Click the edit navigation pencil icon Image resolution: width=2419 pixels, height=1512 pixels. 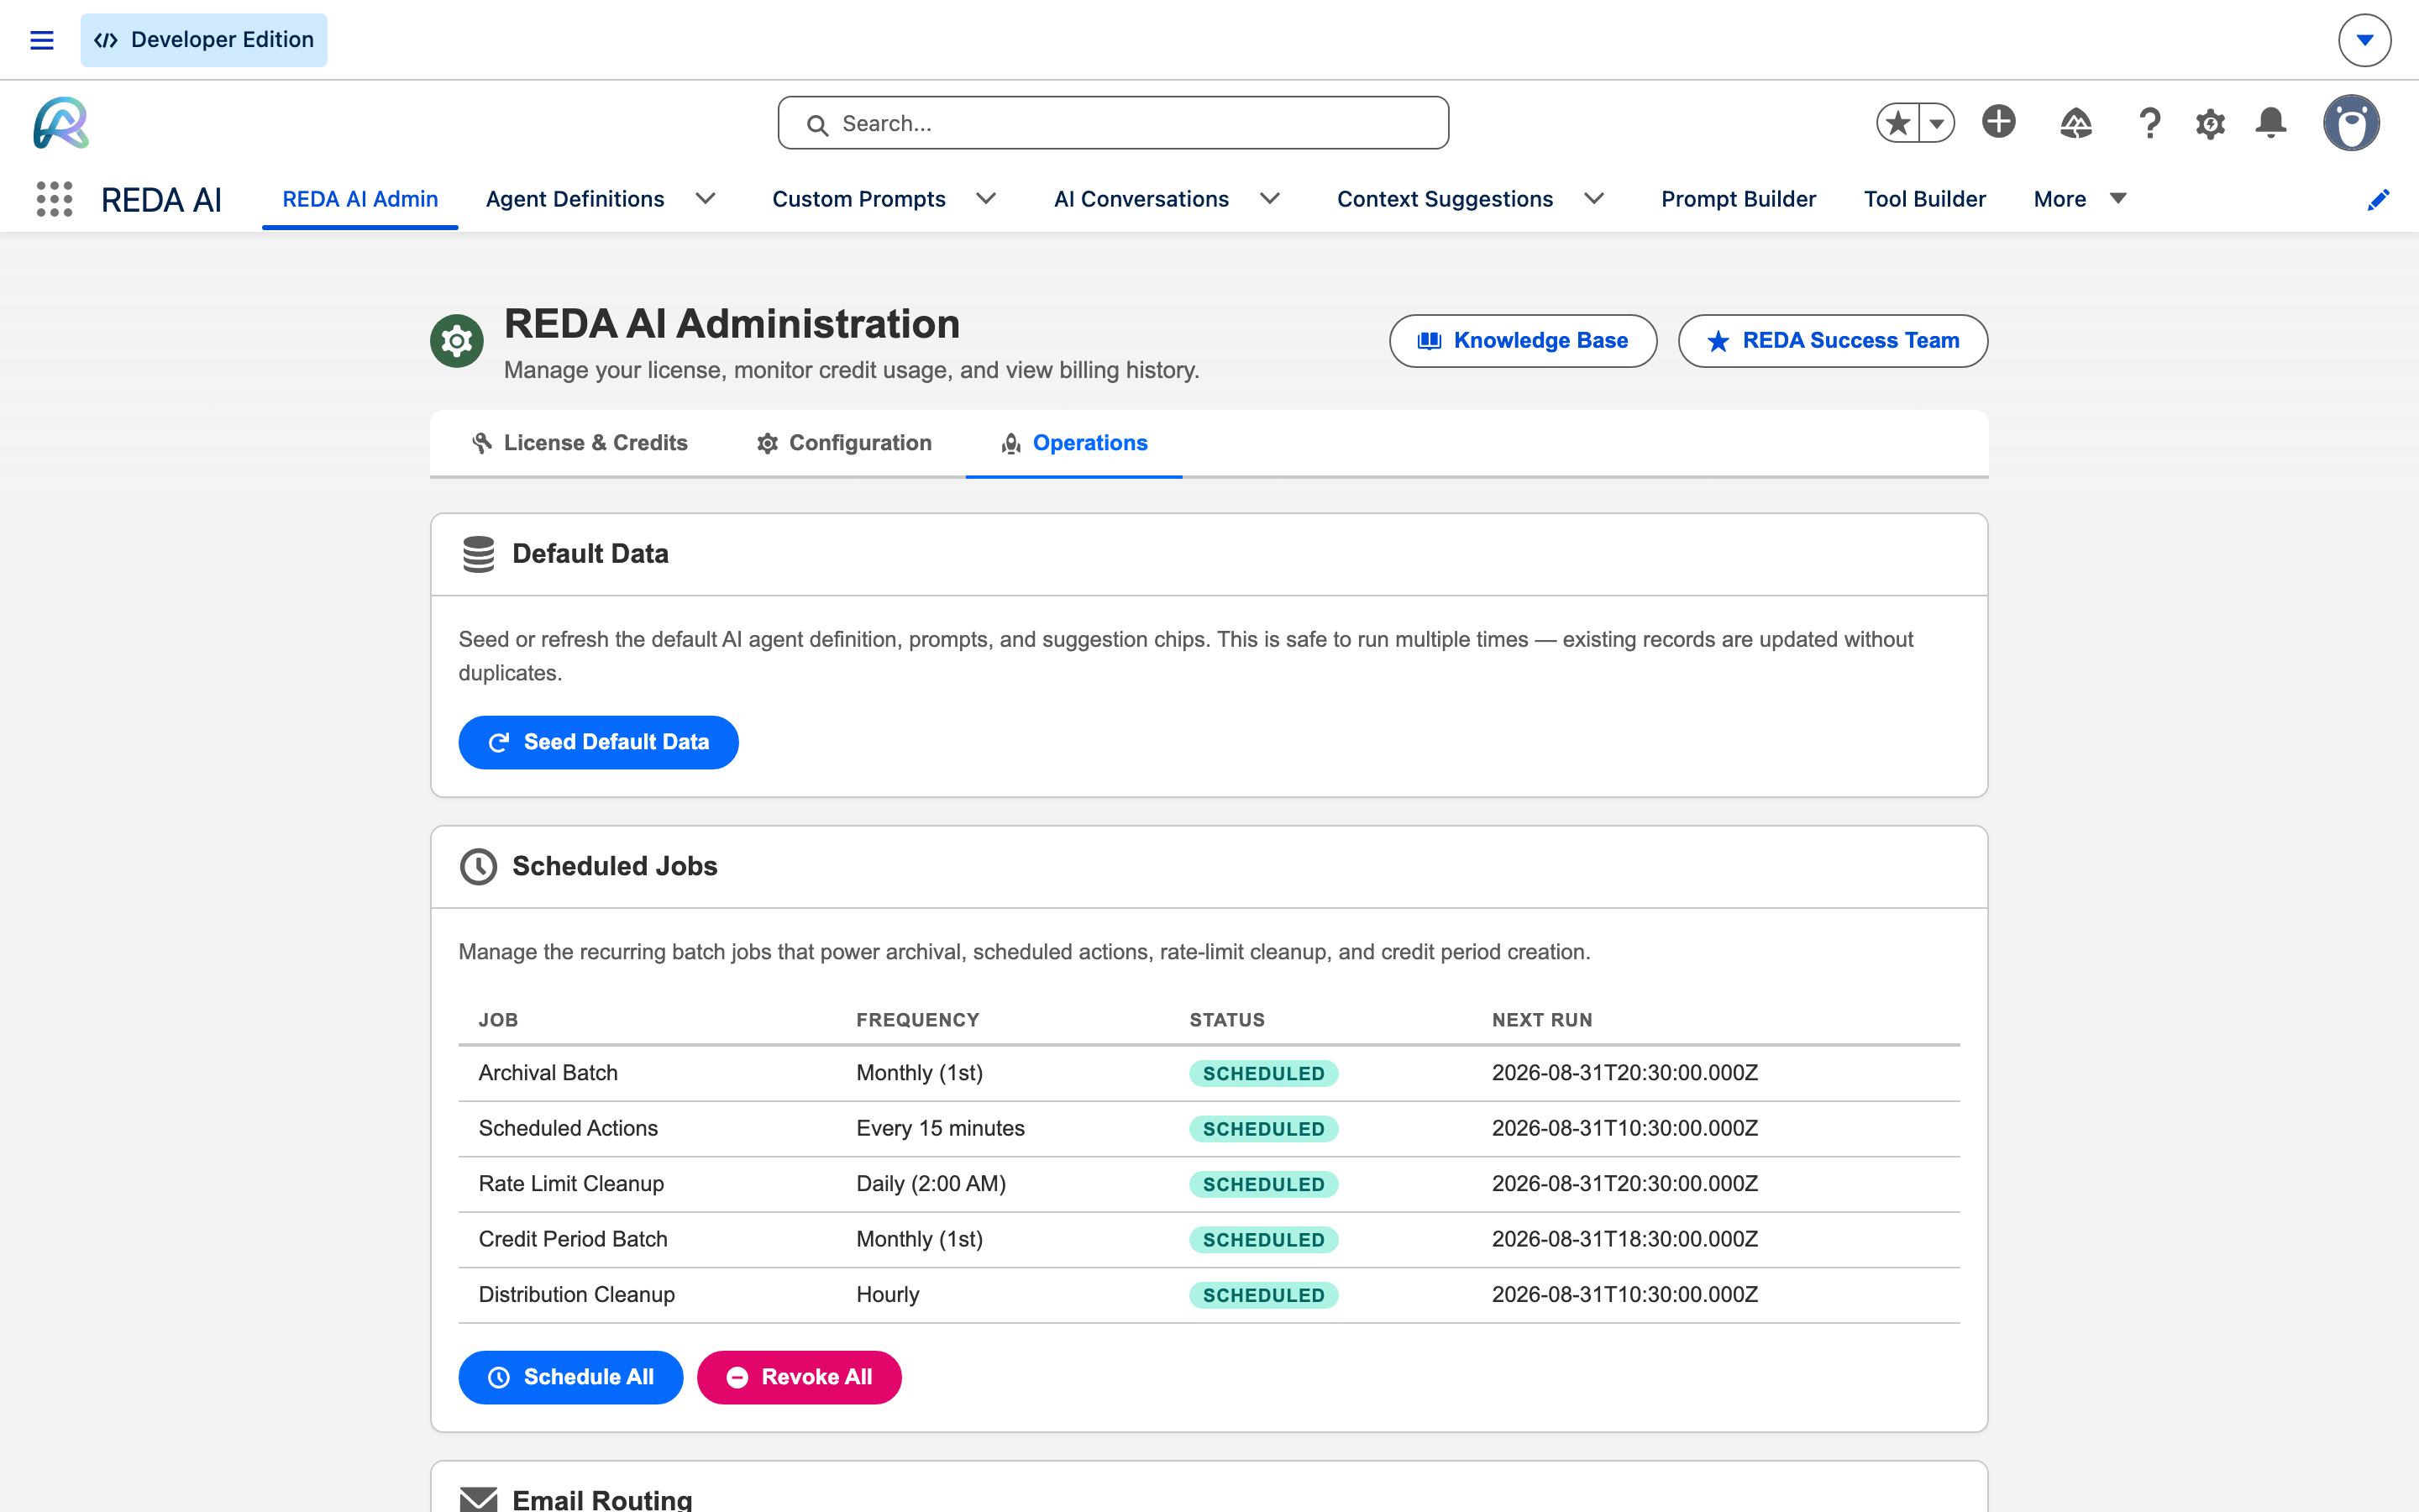pos(2378,200)
